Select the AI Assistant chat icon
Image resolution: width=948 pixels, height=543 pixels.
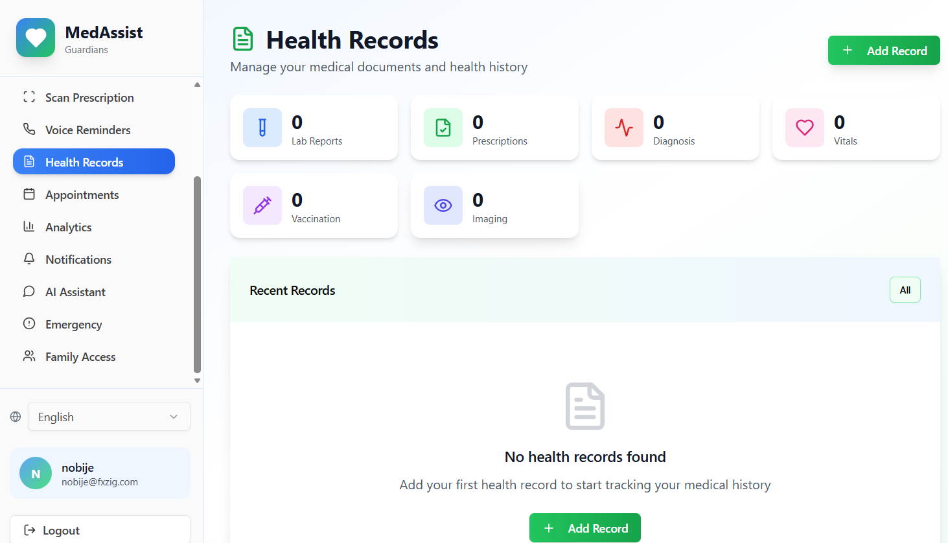point(29,291)
